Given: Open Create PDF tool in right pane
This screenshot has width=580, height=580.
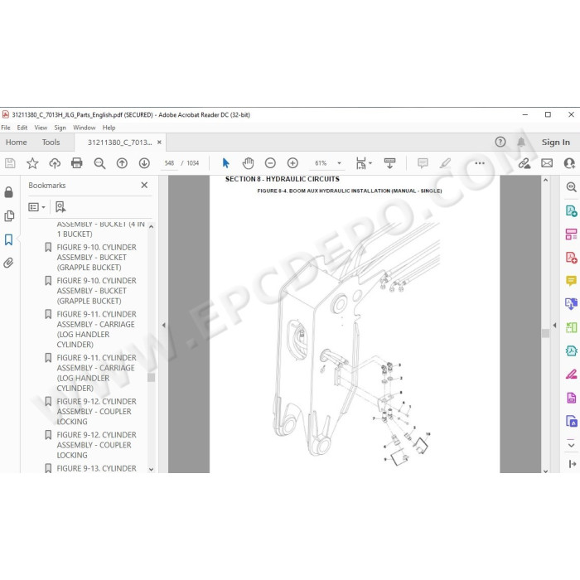Looking at the screenshot, I should [x=571, y=258].
